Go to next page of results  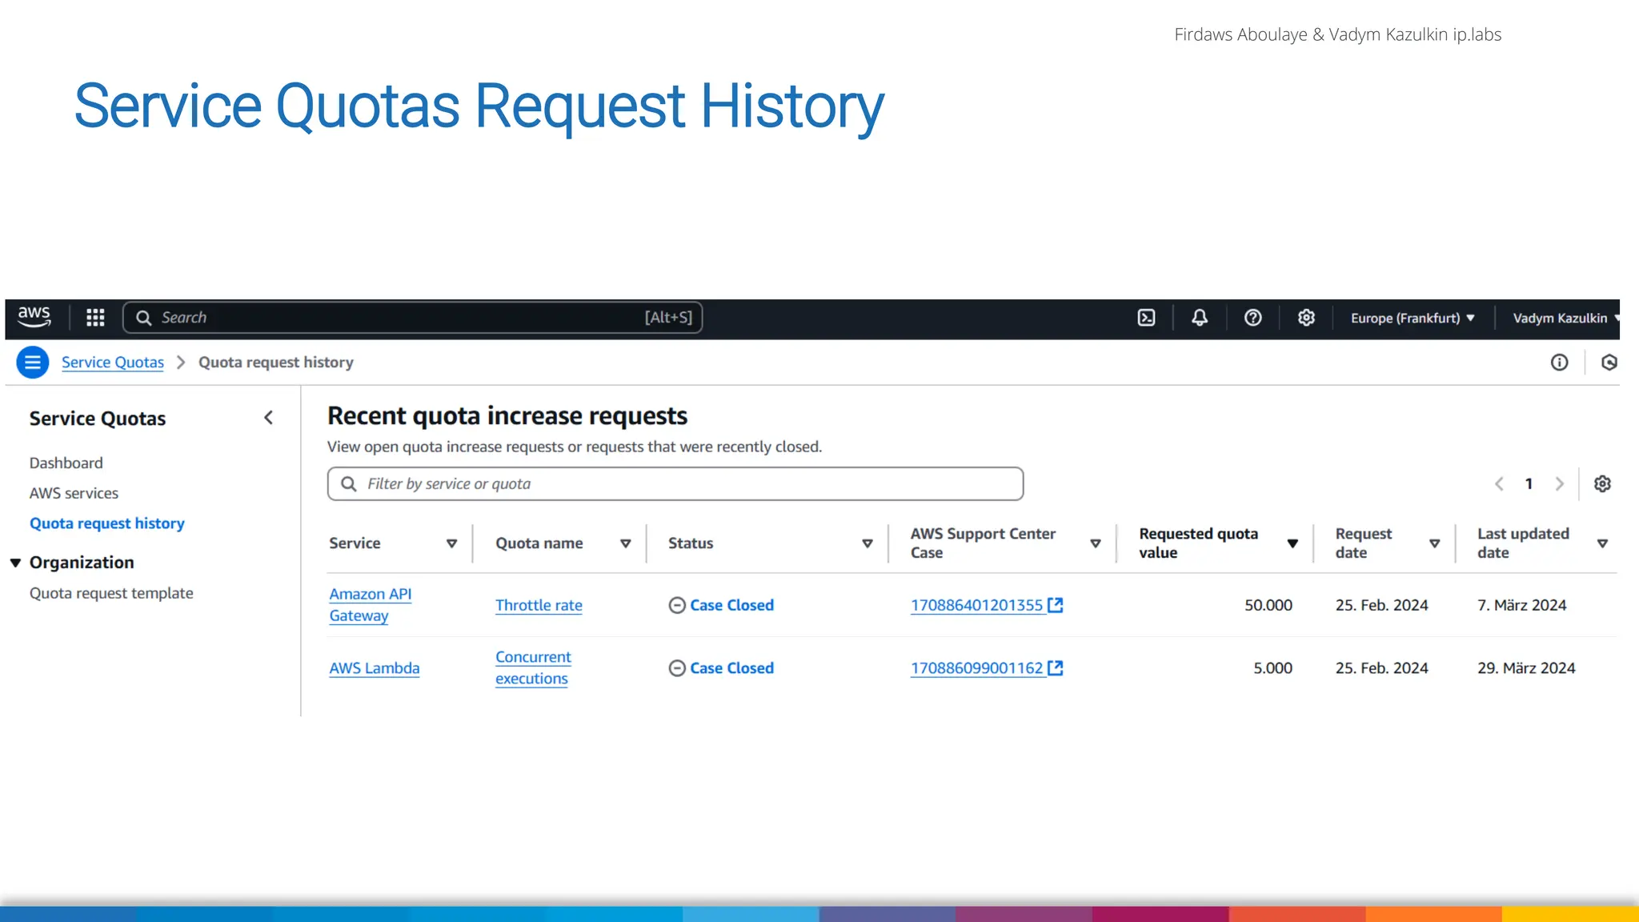[1559, 484]
